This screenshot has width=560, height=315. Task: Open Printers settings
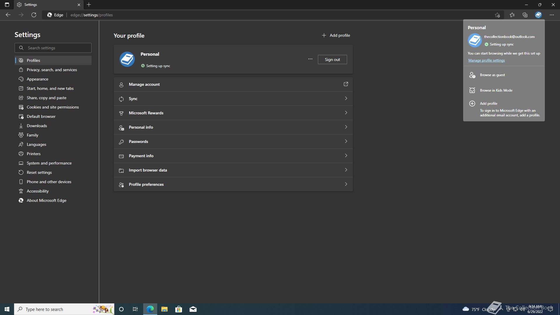coord(53,154)
